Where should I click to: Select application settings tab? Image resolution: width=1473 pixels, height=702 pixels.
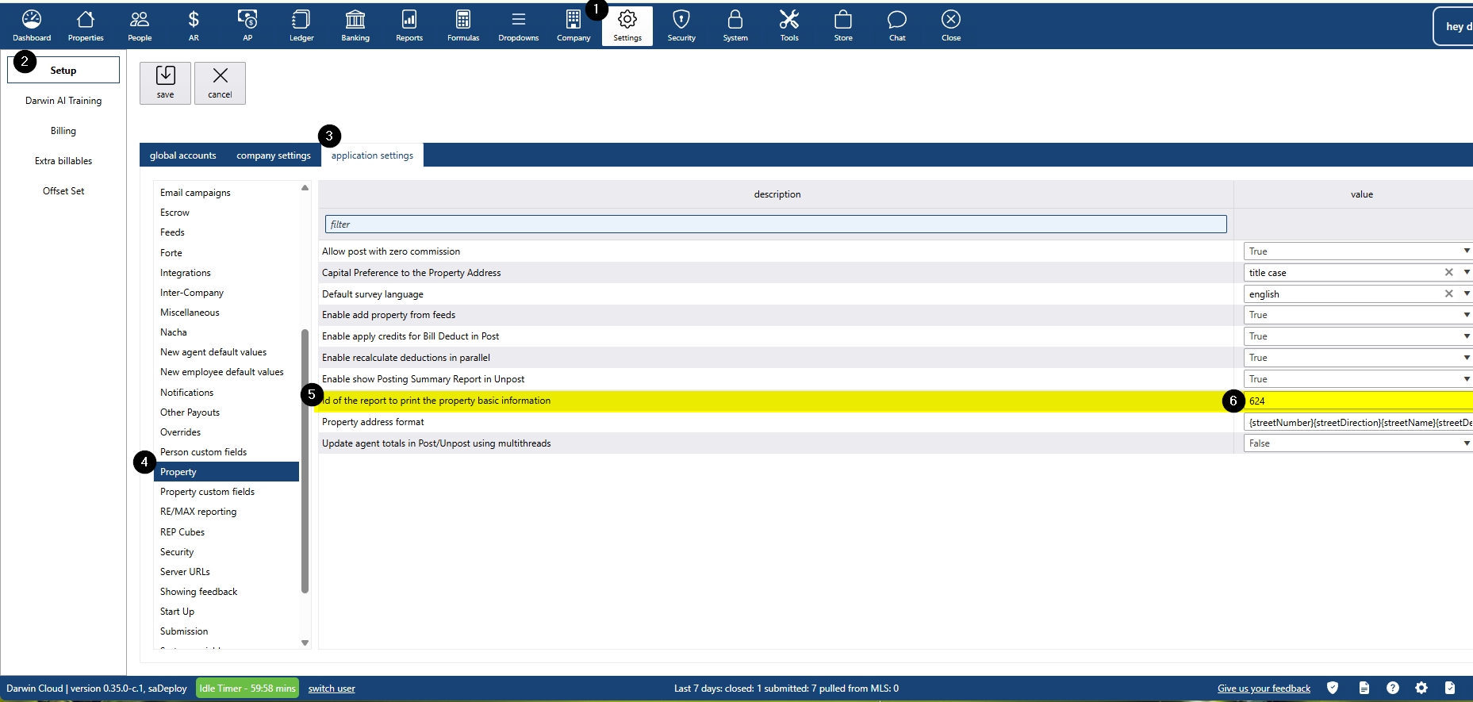coord(372,155)
